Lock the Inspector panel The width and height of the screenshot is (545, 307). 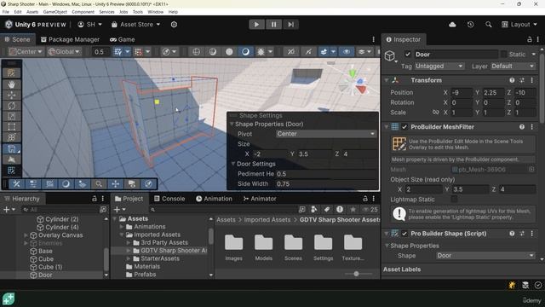point(530,39)
